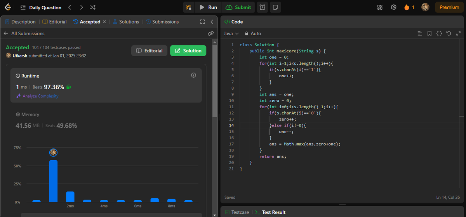The image size is (466, 217).
Task: Close the Accepted tab
Action: click(104, 22)
